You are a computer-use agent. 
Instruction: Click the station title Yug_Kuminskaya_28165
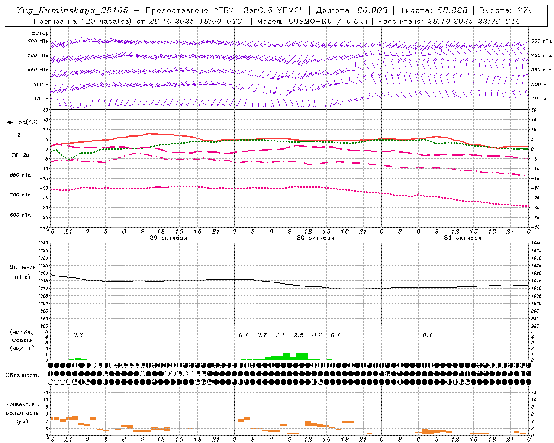pos(73,10)
